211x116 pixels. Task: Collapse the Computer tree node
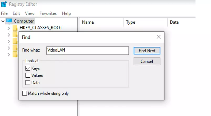(3, 21)
